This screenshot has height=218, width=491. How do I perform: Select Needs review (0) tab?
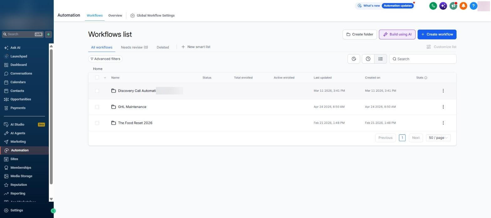tap(134, 47)
